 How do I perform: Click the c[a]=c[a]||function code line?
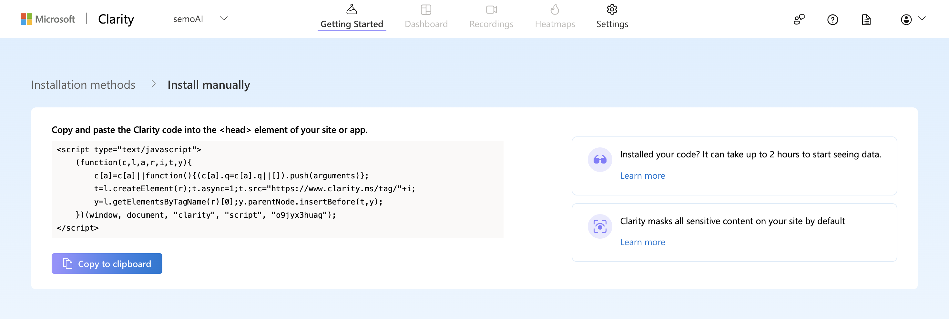pos(231,175)
